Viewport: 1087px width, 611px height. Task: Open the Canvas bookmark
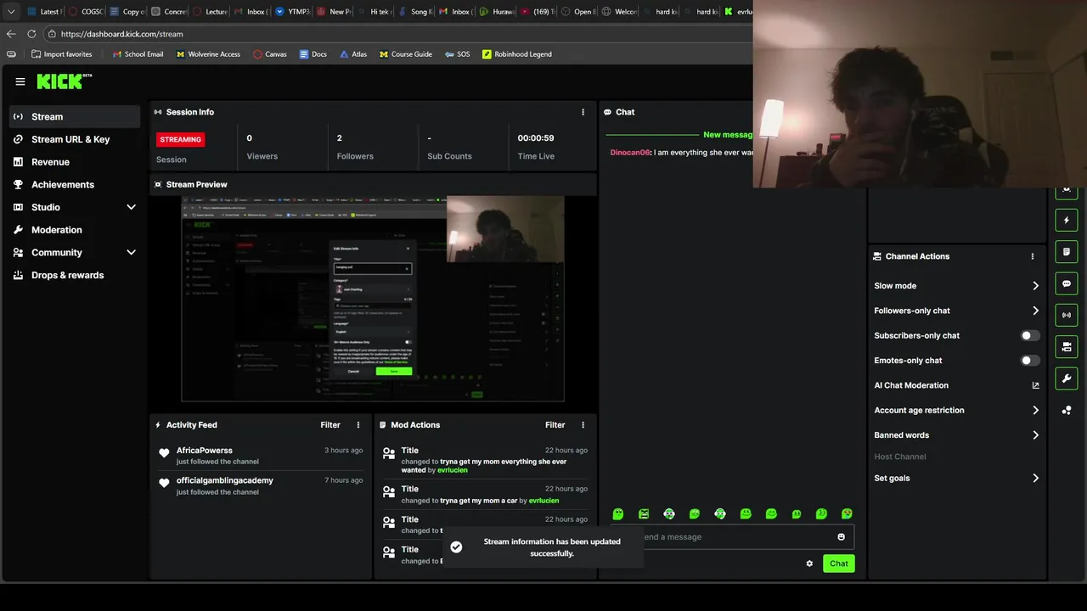(x=269, y=54)
